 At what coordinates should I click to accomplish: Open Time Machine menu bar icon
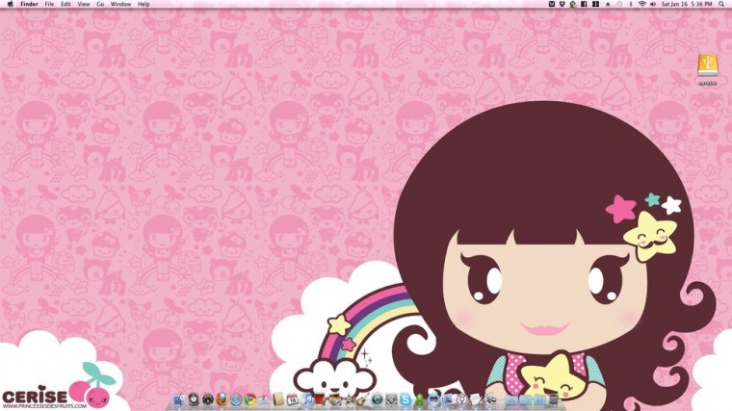619,4
